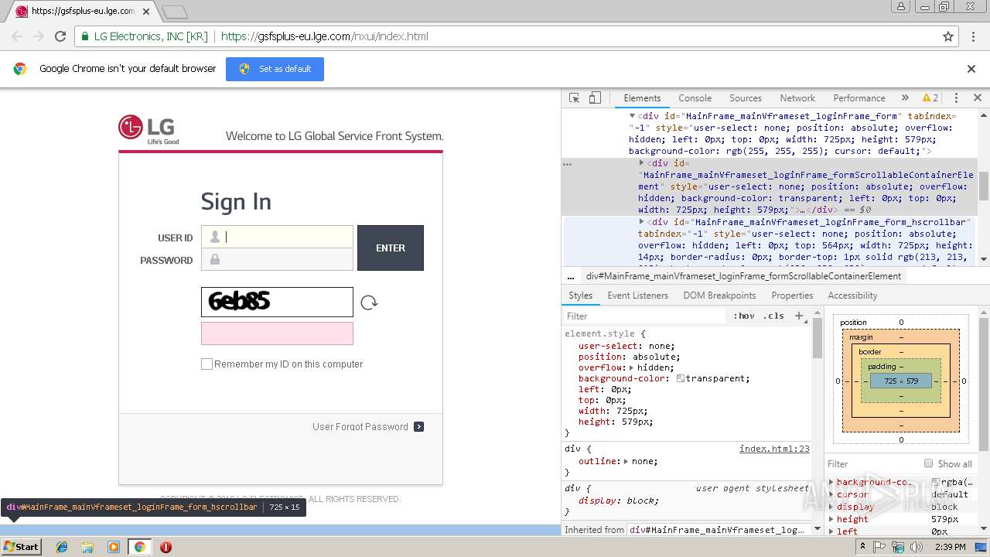This screenshot has width=990, height=557.
Task: Open DevTools customize three-dot menu
Action: [x=956, y=98]
